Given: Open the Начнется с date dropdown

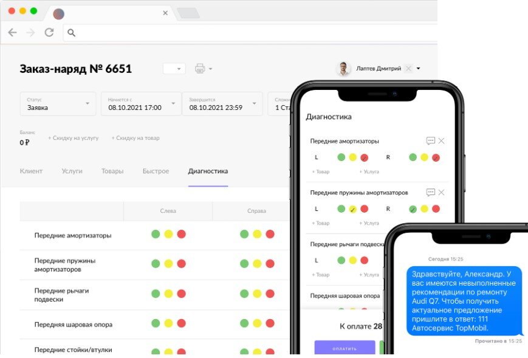Looking at the screenshot, I should (x=141, y=104).
